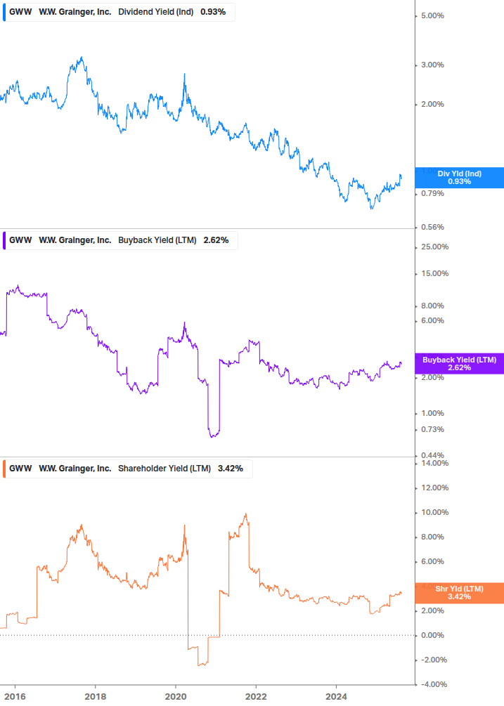Viewport: 504px width, 706px height.
Task: Click the purple color bar of the buyback legend
Action: tap(4, 240)
